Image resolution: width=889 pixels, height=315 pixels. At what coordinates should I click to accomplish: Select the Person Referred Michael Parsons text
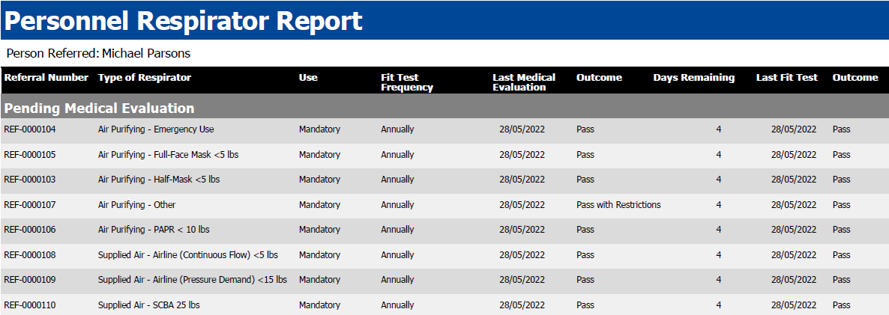tap(98, 54)
